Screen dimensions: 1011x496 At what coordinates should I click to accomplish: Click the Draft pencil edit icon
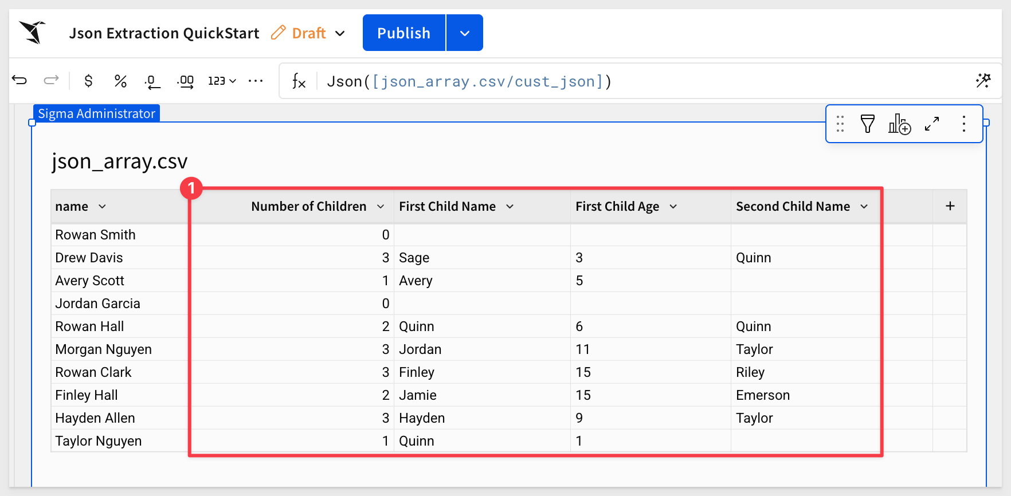pyautogui.click(x=278, y=33)
